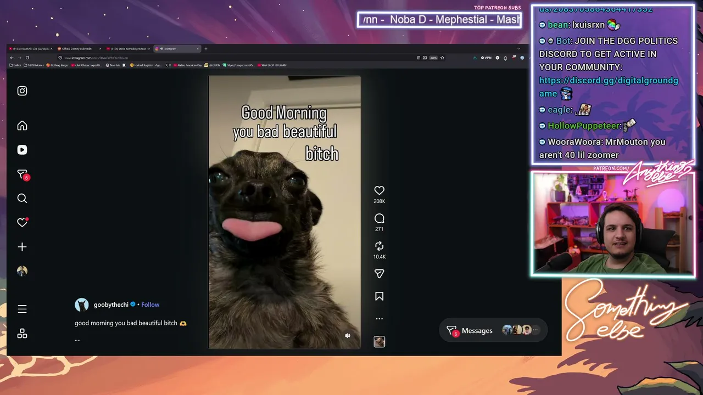The width and height of the screenshot is (703, 395).
Task: Go forward in browser history
Action: click(x=19, y=58)
